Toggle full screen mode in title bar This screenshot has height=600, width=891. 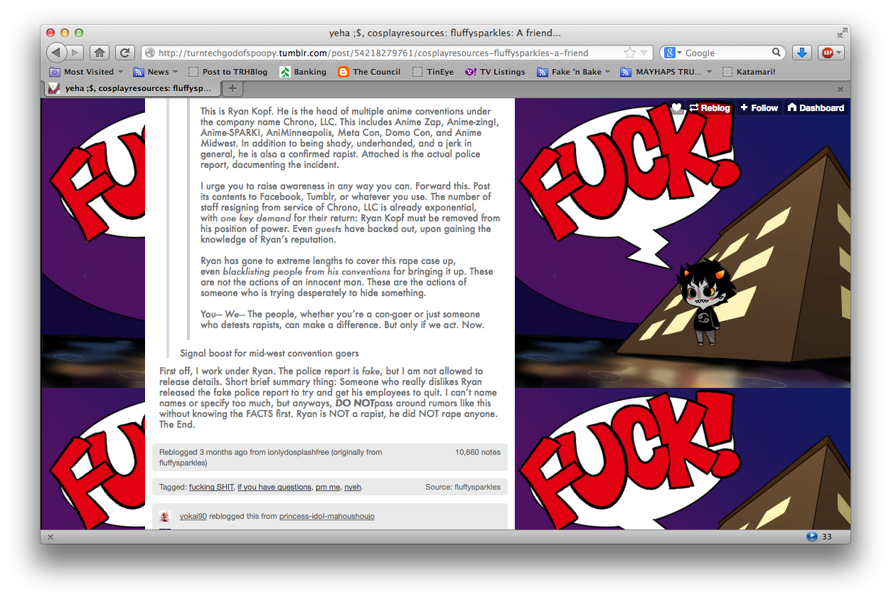843,33
